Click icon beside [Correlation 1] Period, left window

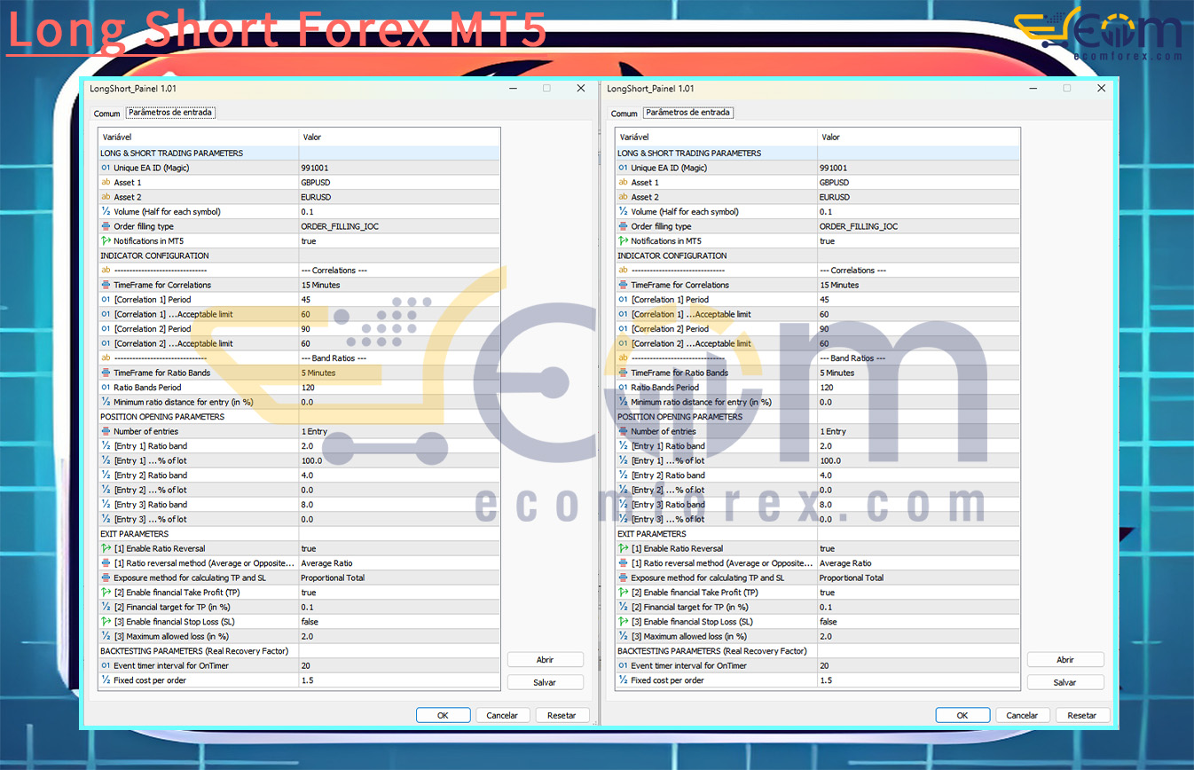click(x=106, y=300)
